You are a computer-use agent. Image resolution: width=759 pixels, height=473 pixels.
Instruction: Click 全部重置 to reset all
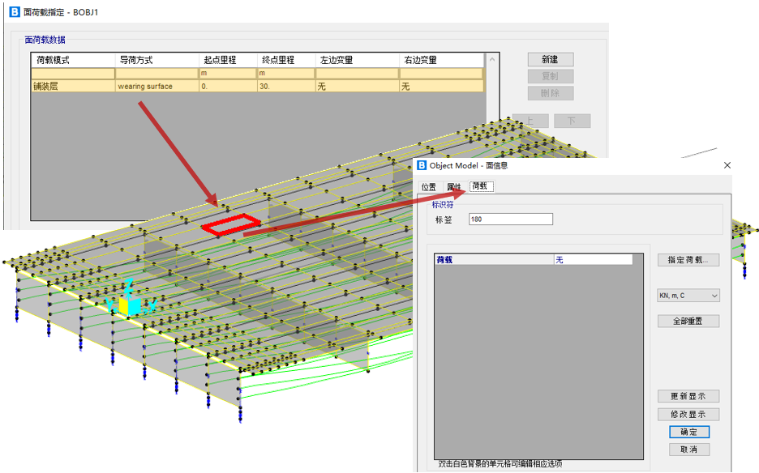point(688,321)
